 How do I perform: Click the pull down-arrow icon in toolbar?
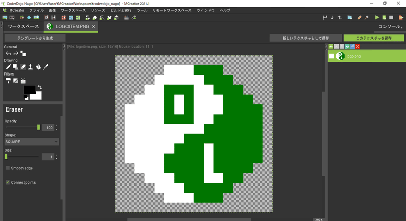tap(332, 17)
